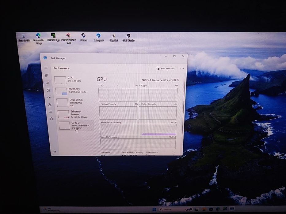Click the Task Manager taskbar icon
Image resolution: width=286 pixels, height=214 pixels.
click(x=232, y=209)
